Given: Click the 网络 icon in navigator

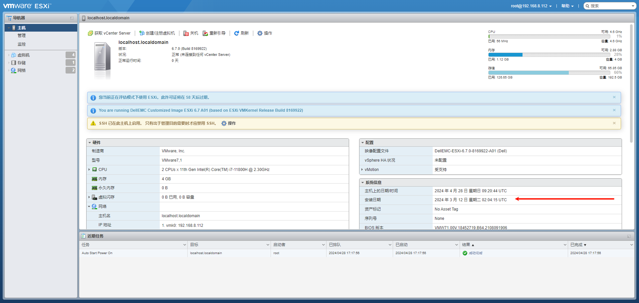Looking at the screenshot, I should [x=14, y=71].
